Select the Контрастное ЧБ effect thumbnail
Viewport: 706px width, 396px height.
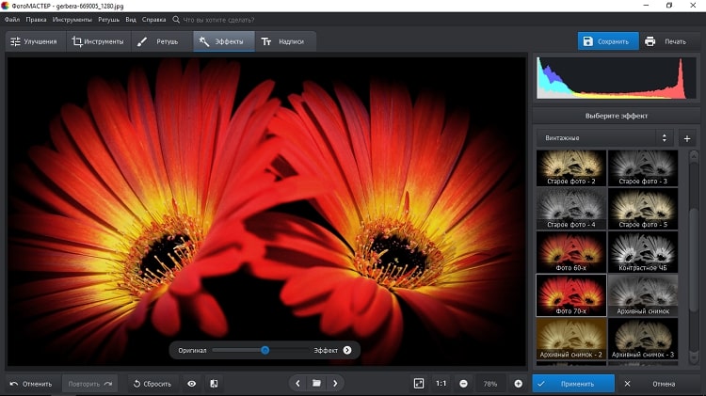coord(644,250)
